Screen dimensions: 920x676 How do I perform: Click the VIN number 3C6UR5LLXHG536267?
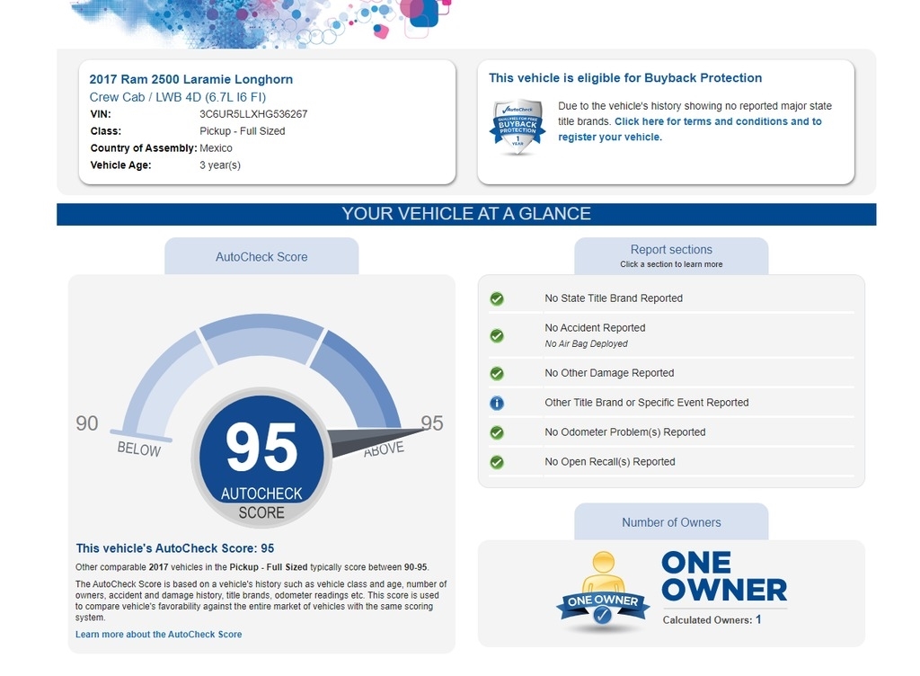click(x=253, y=114)
